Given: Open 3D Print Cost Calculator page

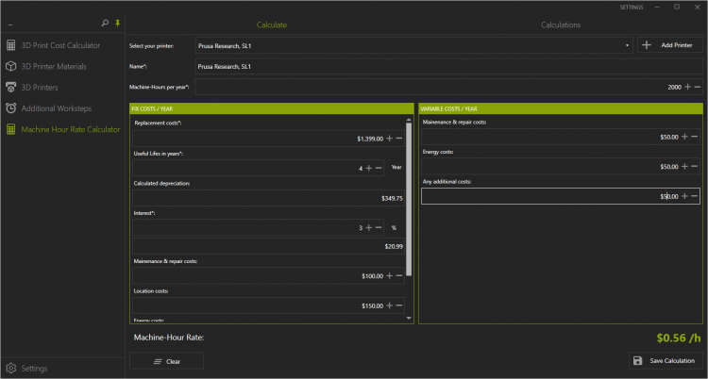Looking at the screenshot, I should 60,45.
